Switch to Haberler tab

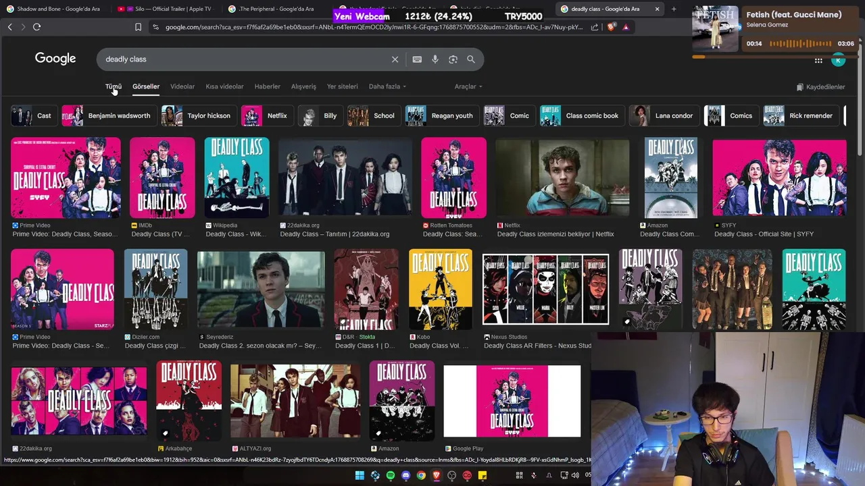click(x=267, y=86)
